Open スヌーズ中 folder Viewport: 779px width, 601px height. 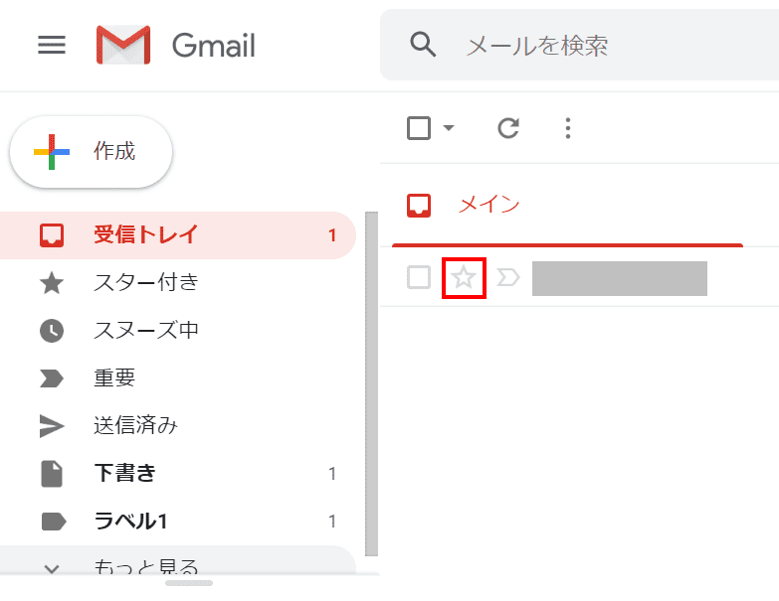(178, 330)
